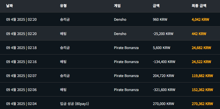Click the 24,682 KRW final balance
This screenshot has width=220, height=109.
(x=201, y=48)
